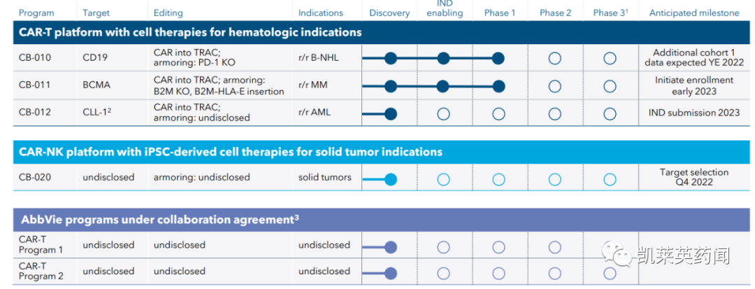Open the CB-010 program name
The width and height of the screenshot is (755, 289).
(x=35, y=57)
